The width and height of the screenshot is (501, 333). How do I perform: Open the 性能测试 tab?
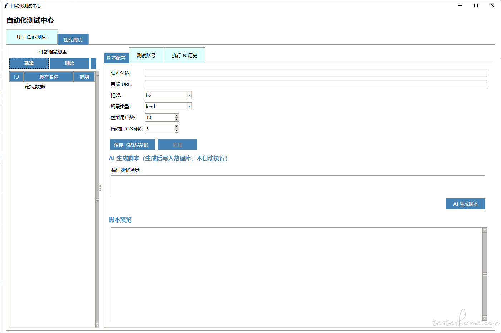pos(73,40)
